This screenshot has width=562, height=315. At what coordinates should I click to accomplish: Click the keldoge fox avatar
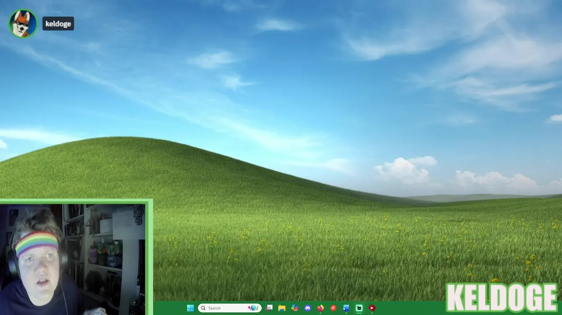23,23
